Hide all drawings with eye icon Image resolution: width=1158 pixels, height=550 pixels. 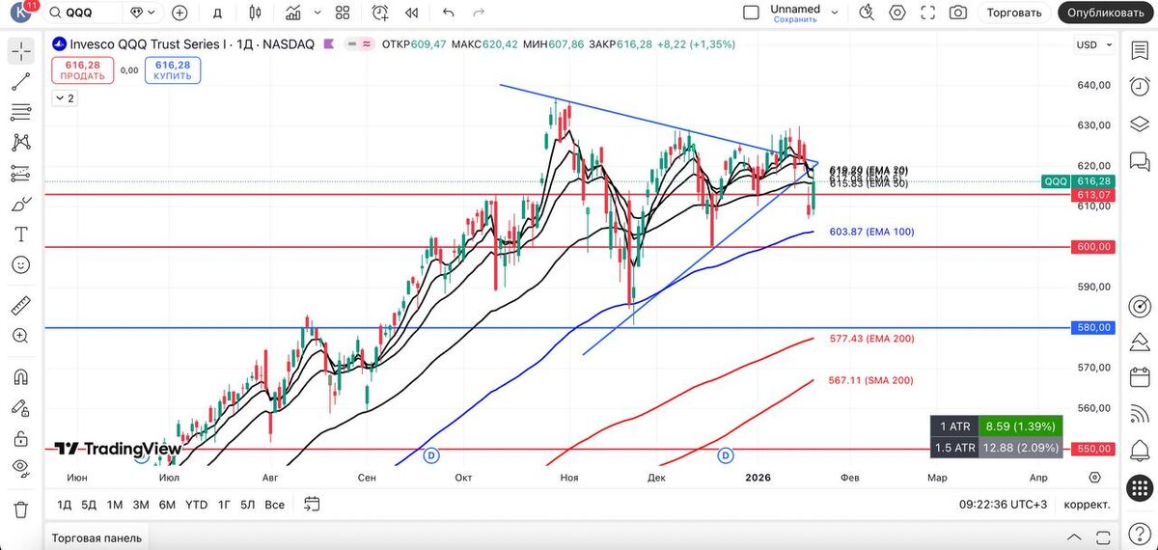click(x=21, y=468)
